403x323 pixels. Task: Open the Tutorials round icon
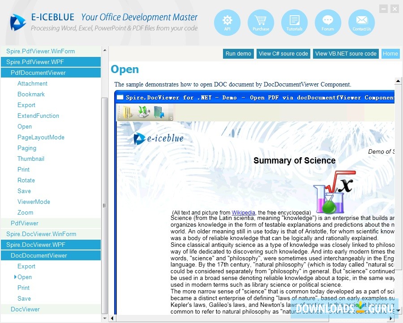[294, 23]
